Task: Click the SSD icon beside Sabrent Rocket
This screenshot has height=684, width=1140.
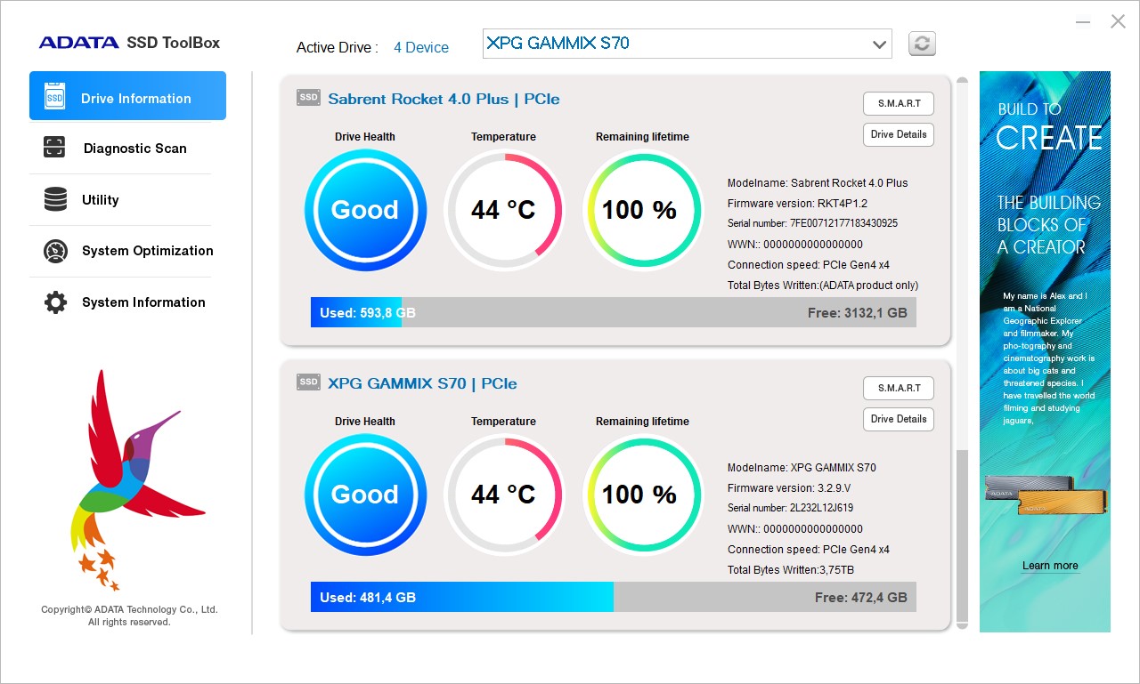Action: 308,98
